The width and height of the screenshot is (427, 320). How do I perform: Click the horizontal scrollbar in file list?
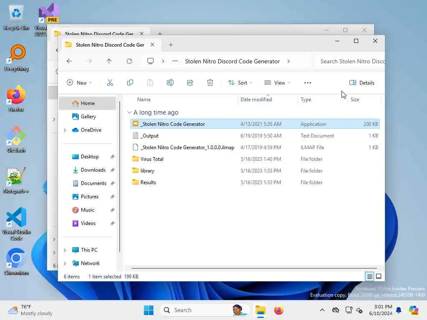click(254, 268)
